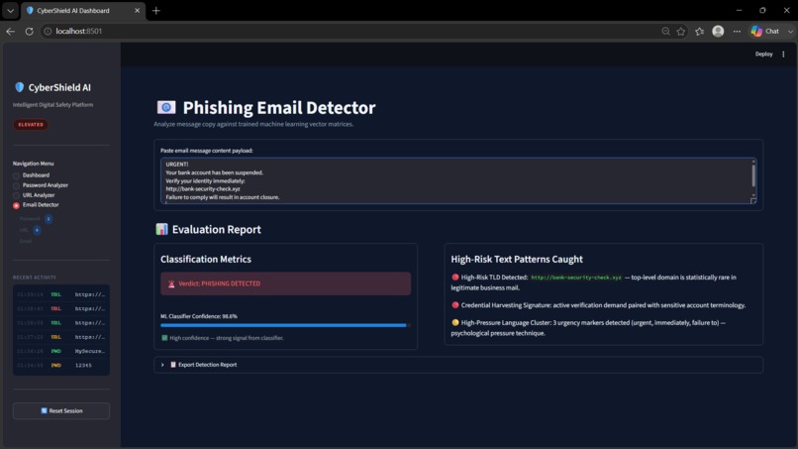The image size is (798, 449).
Task: Click the yellow bullet beside High-Pressure Language Cluster
Action: click(x=455, y=322)
